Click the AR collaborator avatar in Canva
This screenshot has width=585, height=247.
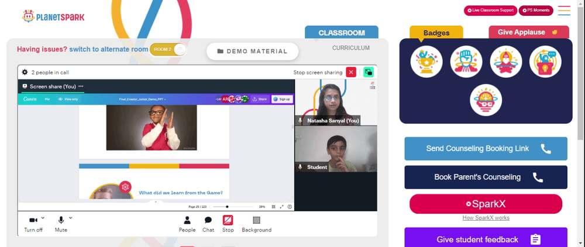[x=225, y=99]
